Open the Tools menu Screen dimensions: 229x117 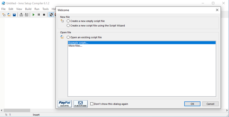tap(45, 9)
